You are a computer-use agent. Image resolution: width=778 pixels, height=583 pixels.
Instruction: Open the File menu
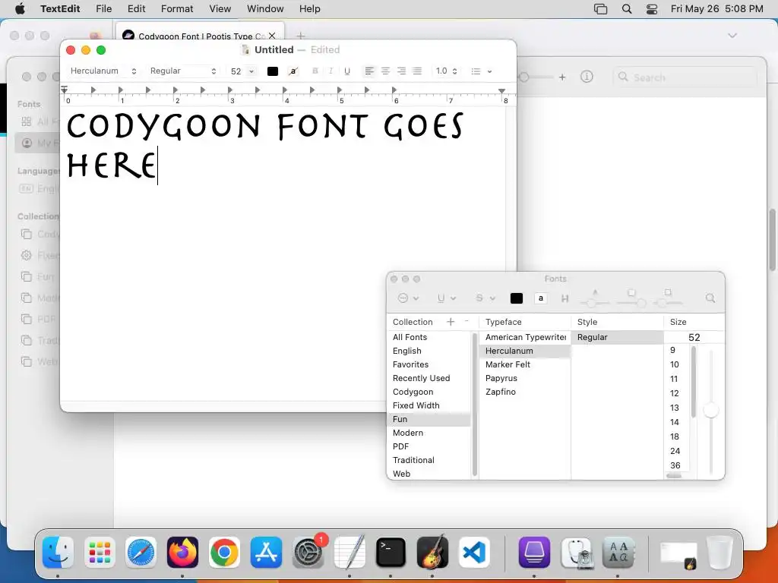103,9
